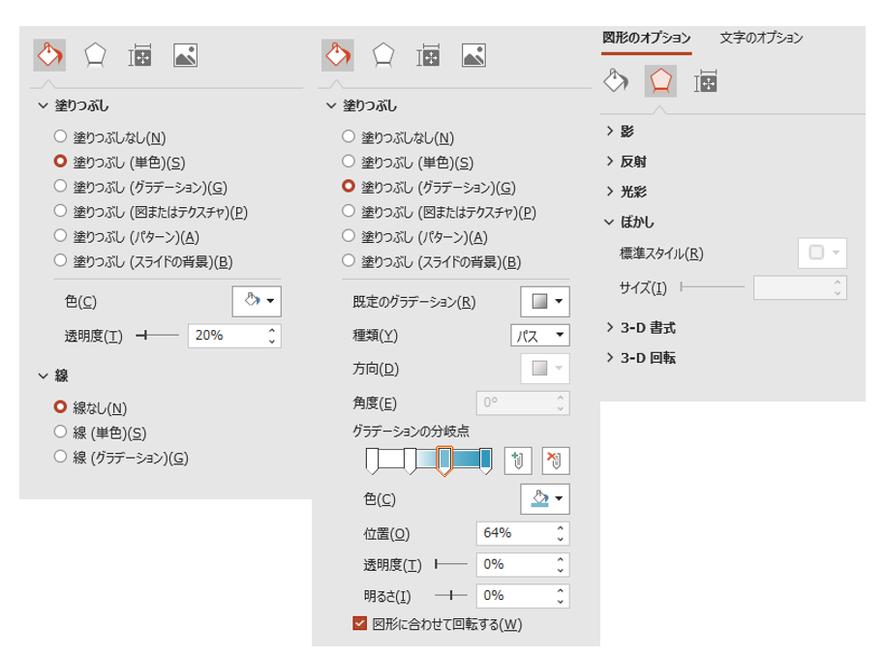Open Fill & Line bucket icon under 図形のオプション tab
This screenshot has height=656, width=884.
coord(615,81)
